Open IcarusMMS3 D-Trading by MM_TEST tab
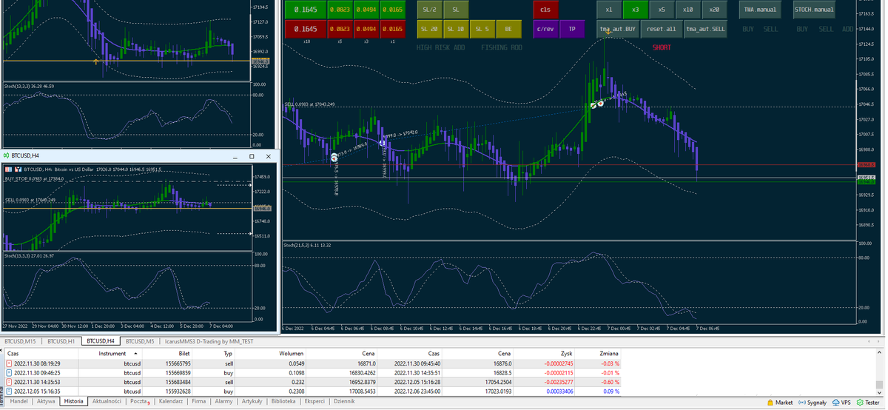Viewport: 888px width, 410px height. [209, 341]
